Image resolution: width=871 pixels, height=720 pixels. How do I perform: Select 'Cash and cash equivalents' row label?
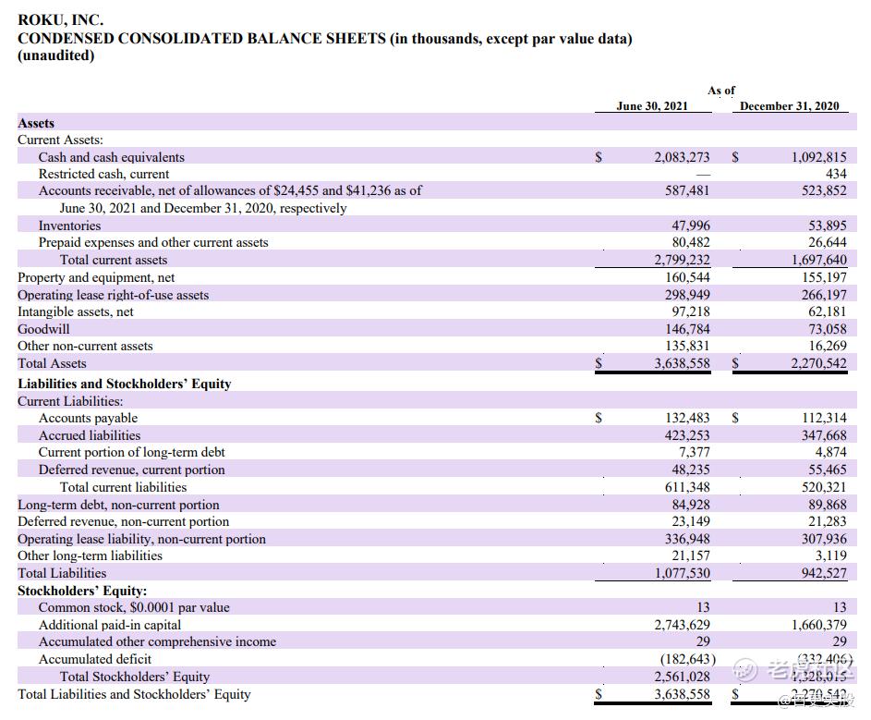(x=111, y=157)
